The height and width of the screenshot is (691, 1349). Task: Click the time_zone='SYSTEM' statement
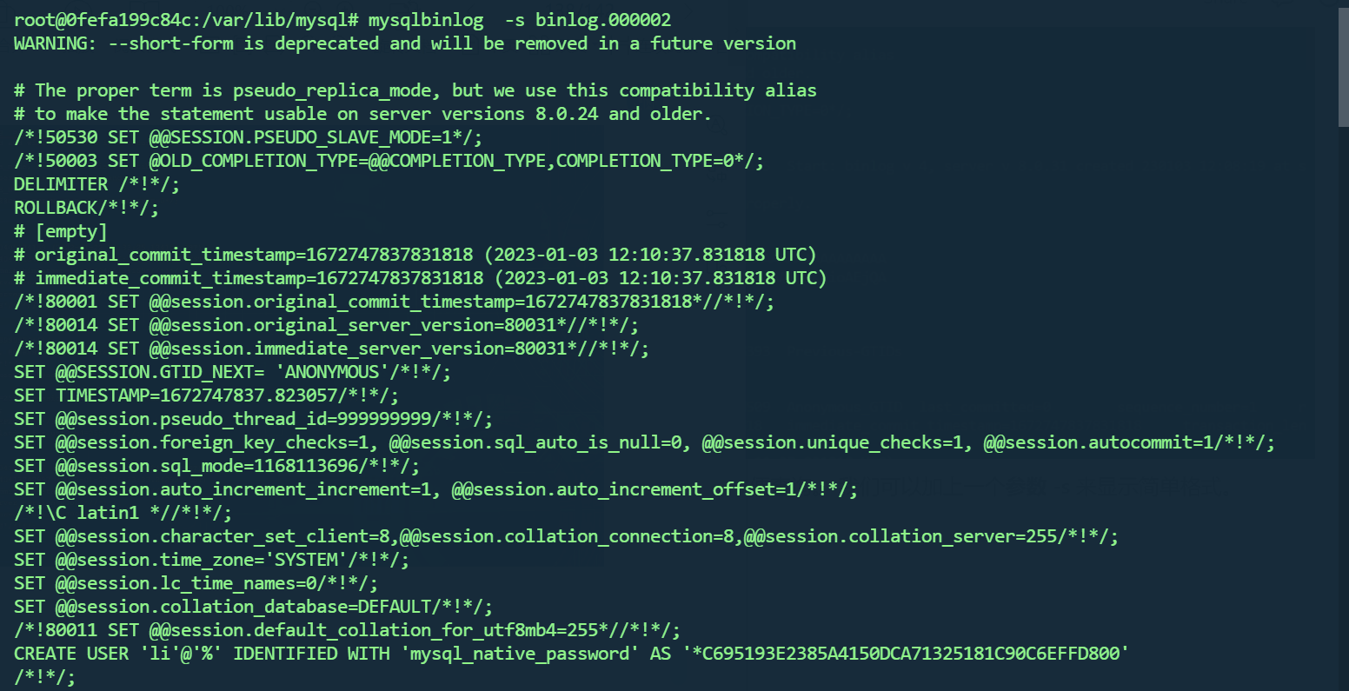click(x=211, y=560)
